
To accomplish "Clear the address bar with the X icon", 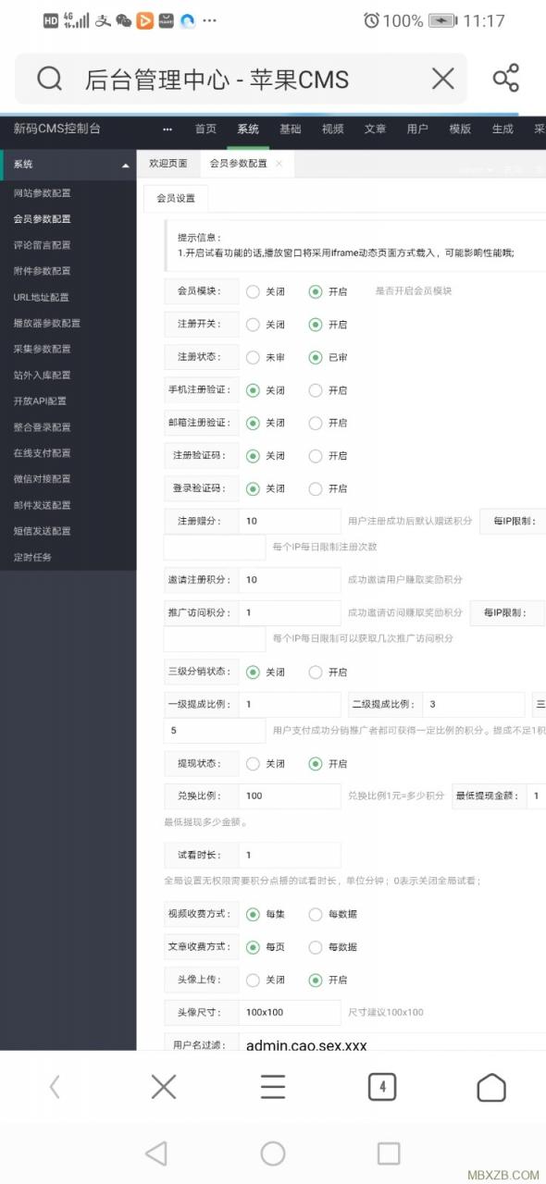I will (x=443, y=79).
